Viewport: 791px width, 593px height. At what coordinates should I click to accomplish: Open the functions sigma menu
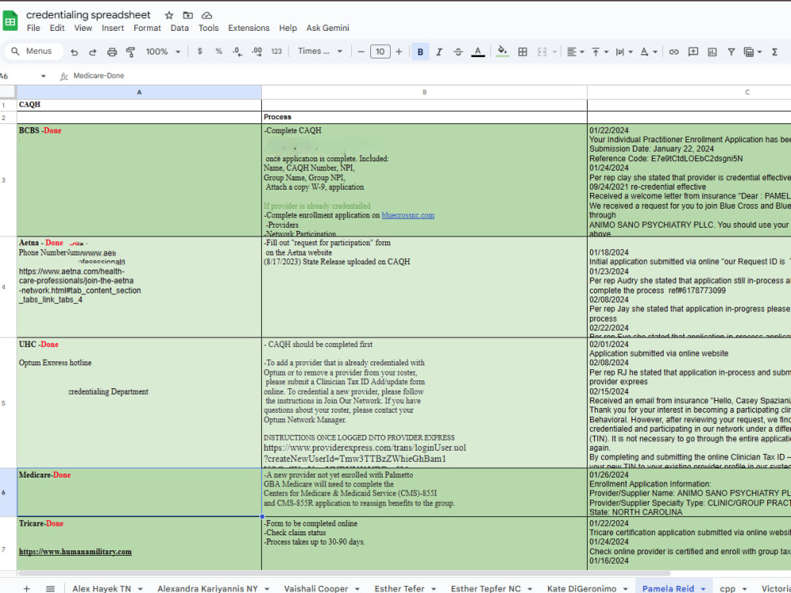[775, 51]
